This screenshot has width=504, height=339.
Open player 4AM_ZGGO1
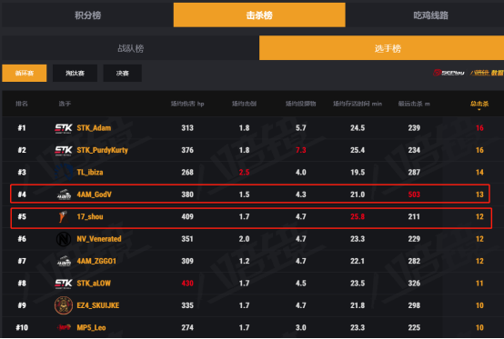(x=96, y=261)
